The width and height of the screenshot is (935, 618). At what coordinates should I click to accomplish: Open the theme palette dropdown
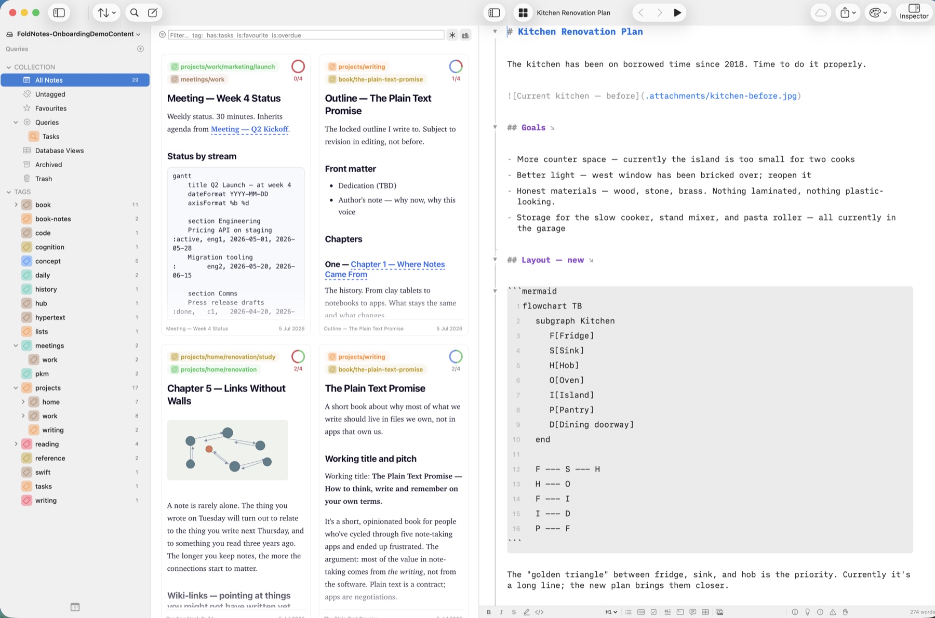(x=878, y=13)
